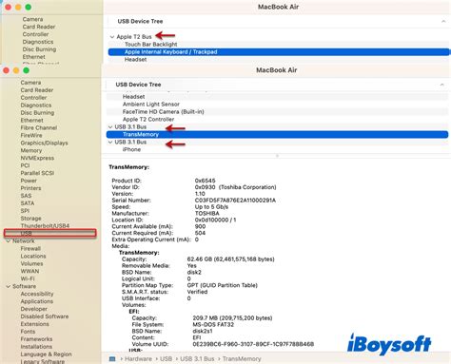Open Firewall under Network
The image size is (451, 364).
tap(30, 249)
